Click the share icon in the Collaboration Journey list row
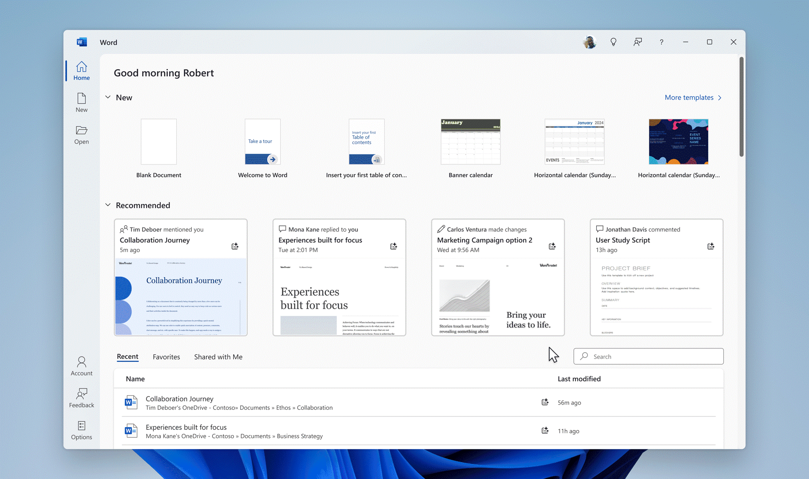The image size is (809, 479). [x=545, y=402]
